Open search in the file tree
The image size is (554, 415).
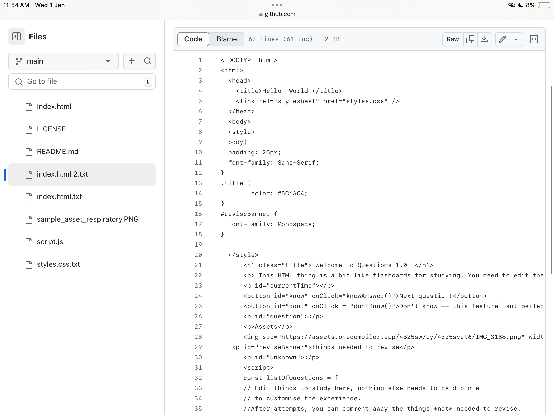[148, 61]
